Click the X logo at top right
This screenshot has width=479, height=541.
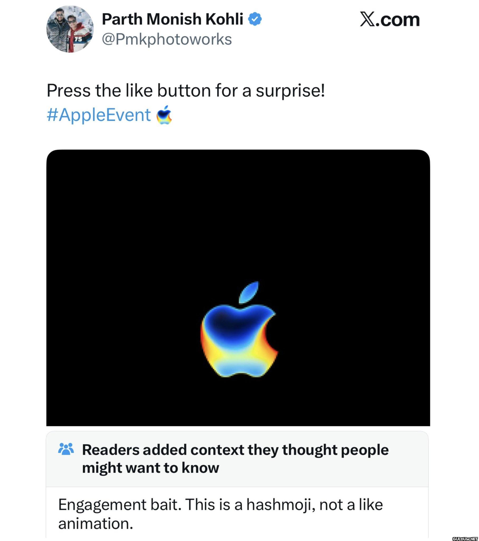click(x=368, y=19)
